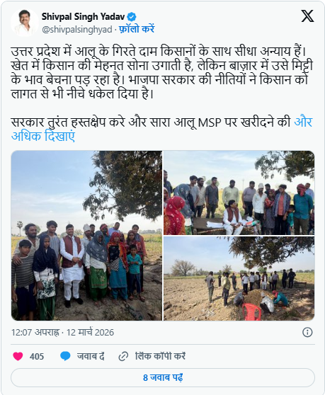Click the blue verified badge

[x=132, y=17]
